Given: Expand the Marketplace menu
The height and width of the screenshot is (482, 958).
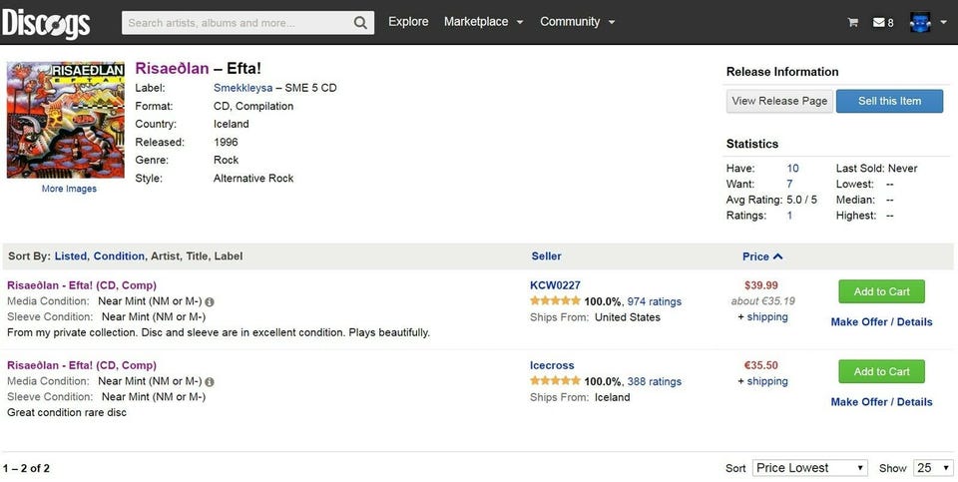Looking at the screenshot, I should [x=483, y=22].
